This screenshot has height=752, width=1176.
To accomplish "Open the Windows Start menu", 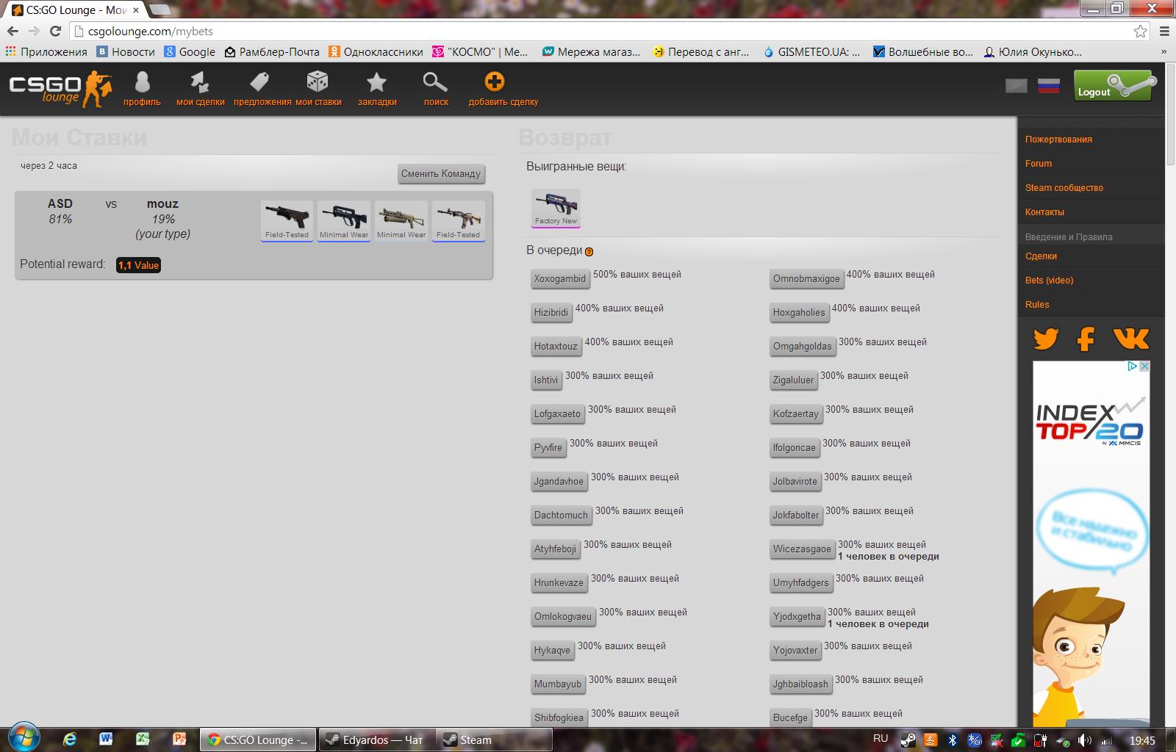I will click(x=23, y=737).
